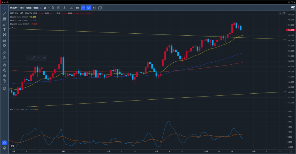Viewport: 296px width, 154px height.
Task: Open the emoji sticker tool
Action: (4, 45)
